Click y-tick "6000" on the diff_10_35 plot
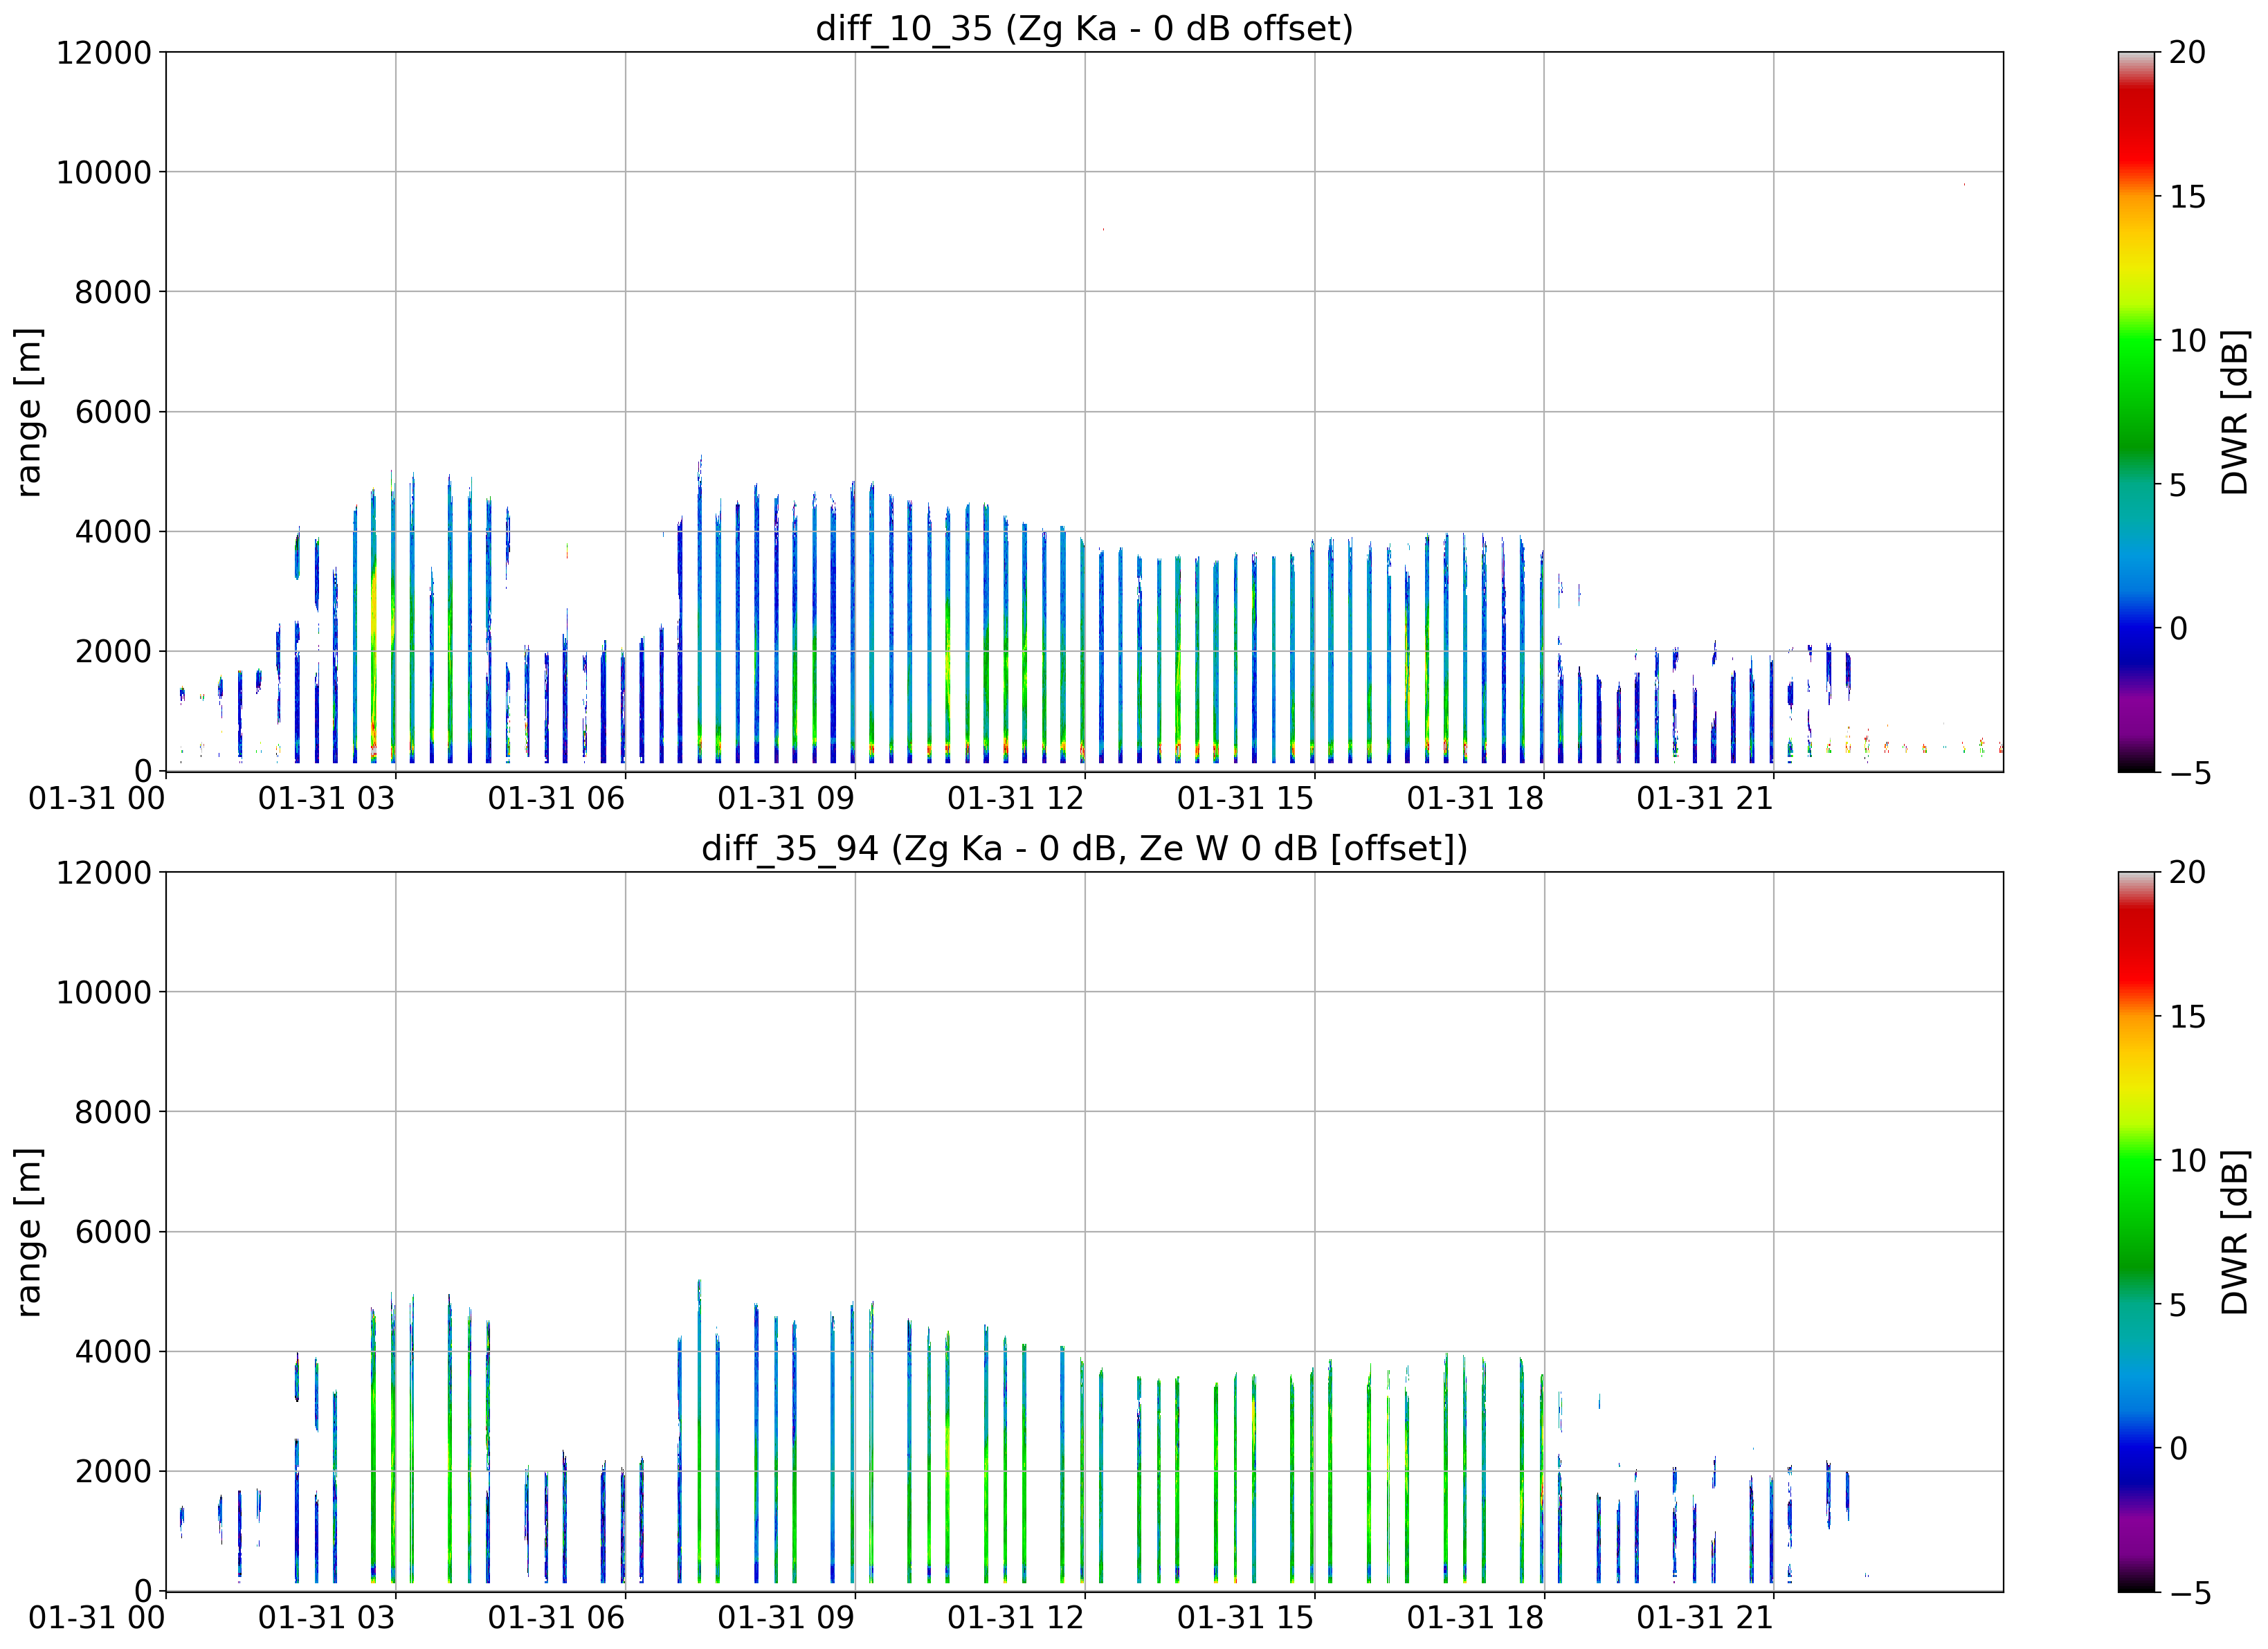This screenshot has width=2268, height=1649. [113, 412]
